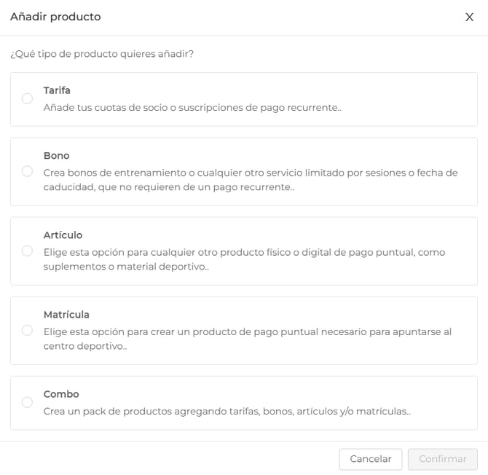Click the Bono option title

pyautogui.click(x=56, y=156)
